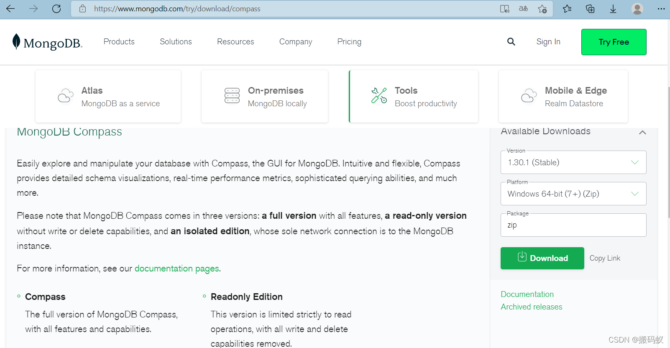Open the Documentation link in the sidebar
670x348 pixels.
pyautogui.click(x=527, y=294)
